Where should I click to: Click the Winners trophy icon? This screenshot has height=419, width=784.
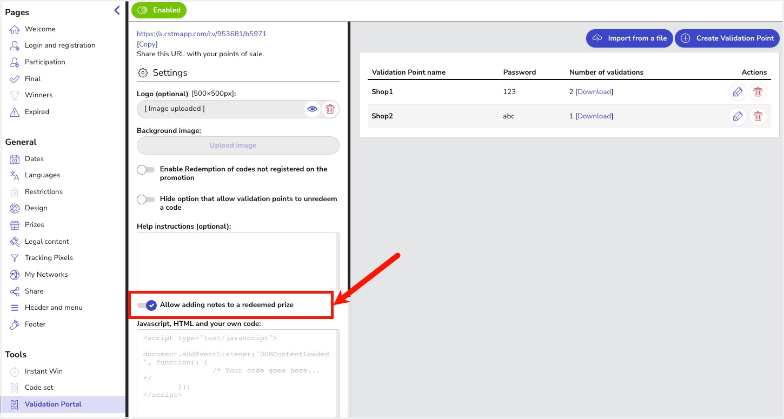coord(15,95)
